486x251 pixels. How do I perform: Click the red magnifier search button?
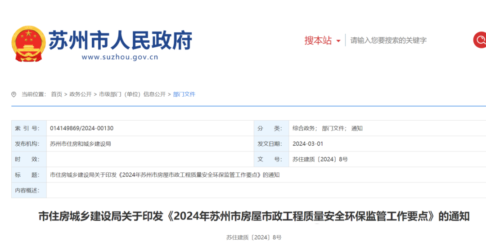[480, 40]
